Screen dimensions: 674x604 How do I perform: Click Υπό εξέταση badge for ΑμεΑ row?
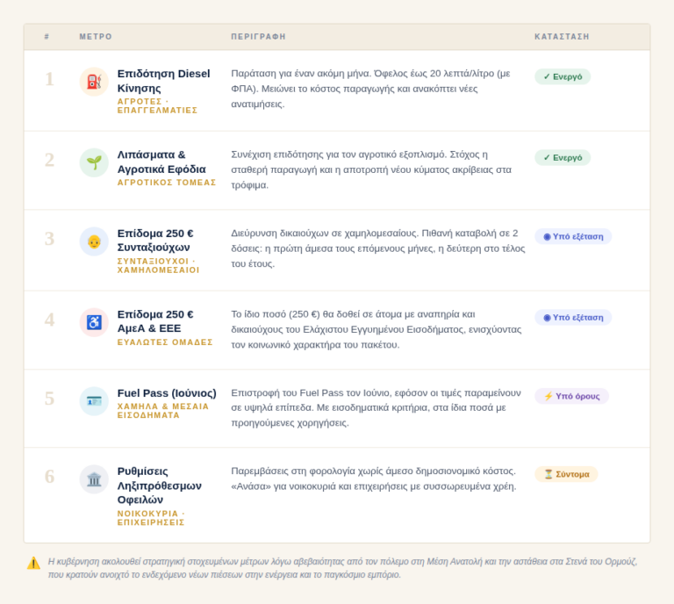[573, 317]
